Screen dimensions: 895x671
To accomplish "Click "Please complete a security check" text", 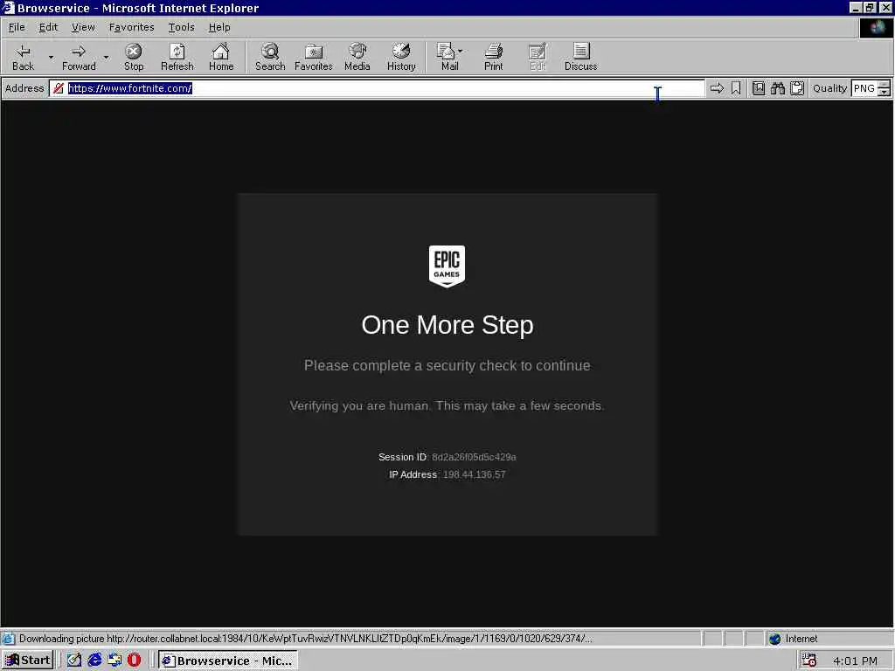I will pyautogui.click(x=447, y=366).
